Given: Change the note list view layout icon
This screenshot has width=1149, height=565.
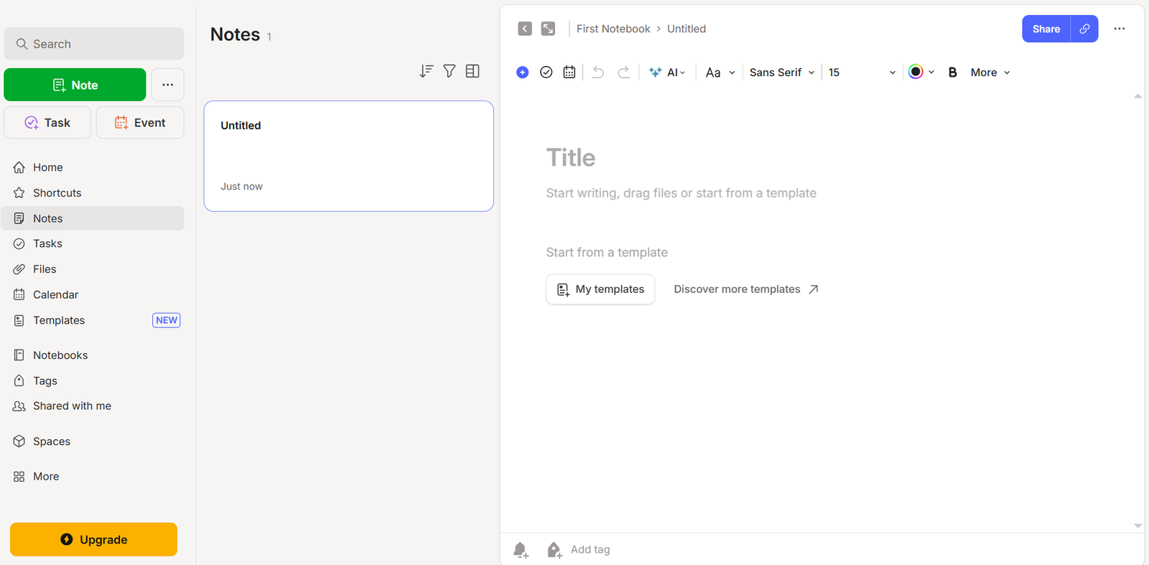Looking at the screenshot, I should [473, 71].
